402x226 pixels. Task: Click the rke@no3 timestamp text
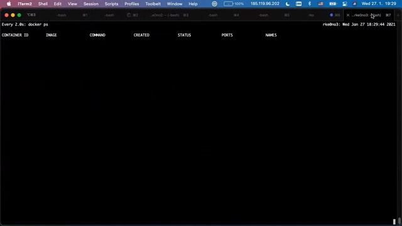click(359, 24)
